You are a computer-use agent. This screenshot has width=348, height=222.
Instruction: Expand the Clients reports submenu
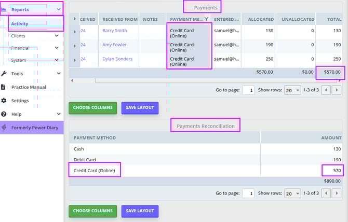point(57,36)
